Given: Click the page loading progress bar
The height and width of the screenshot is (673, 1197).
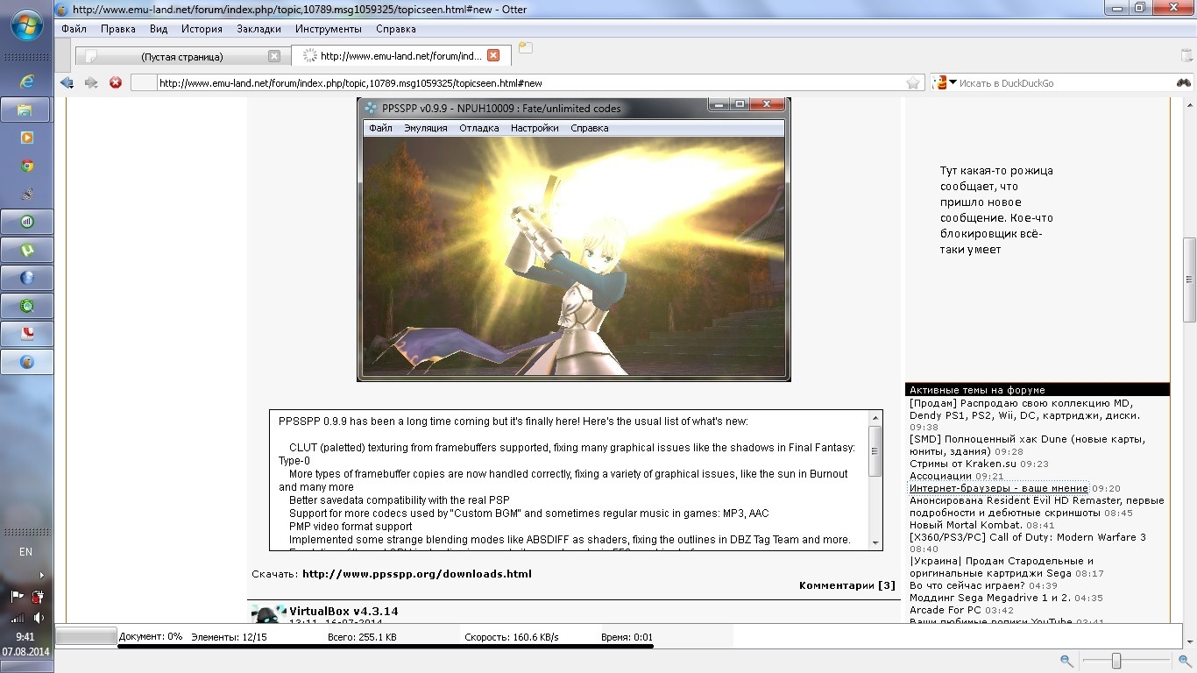Looking at the screenshot, I should click(86, 636).
